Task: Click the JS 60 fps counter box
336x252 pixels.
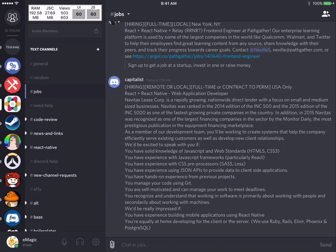Action: pos(93,14)
